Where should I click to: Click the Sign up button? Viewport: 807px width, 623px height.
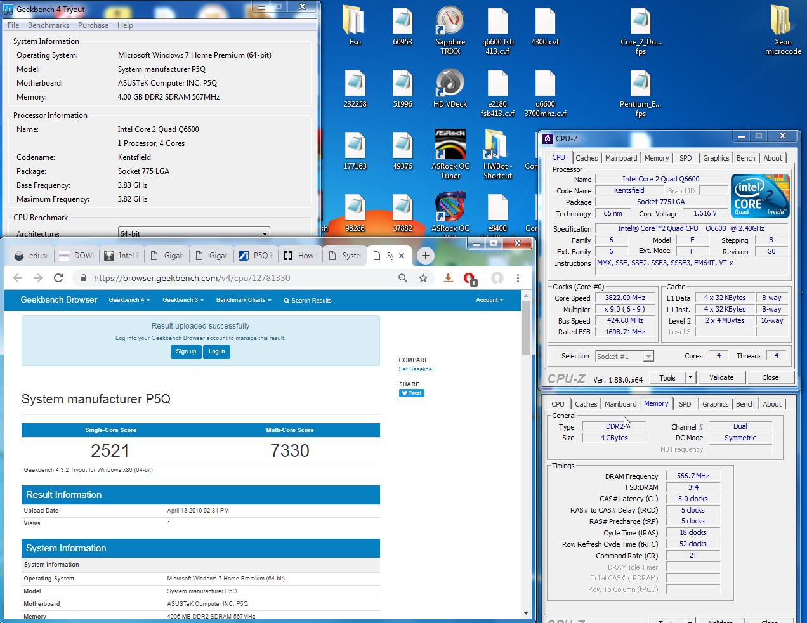point(186,351)
